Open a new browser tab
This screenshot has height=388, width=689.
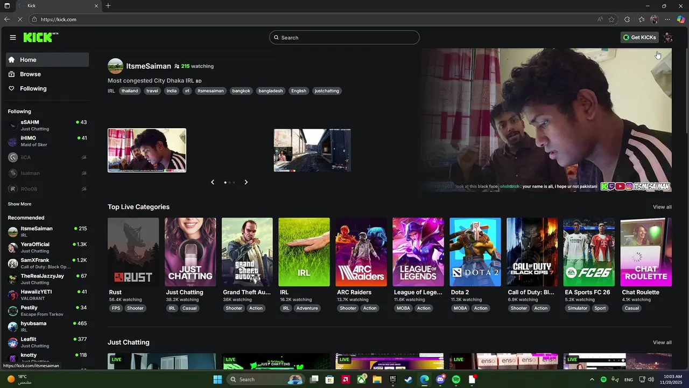[x=108, y=6]
